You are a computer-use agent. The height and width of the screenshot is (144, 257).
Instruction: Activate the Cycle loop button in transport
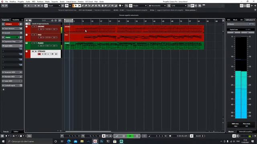[x=117, y=136]
